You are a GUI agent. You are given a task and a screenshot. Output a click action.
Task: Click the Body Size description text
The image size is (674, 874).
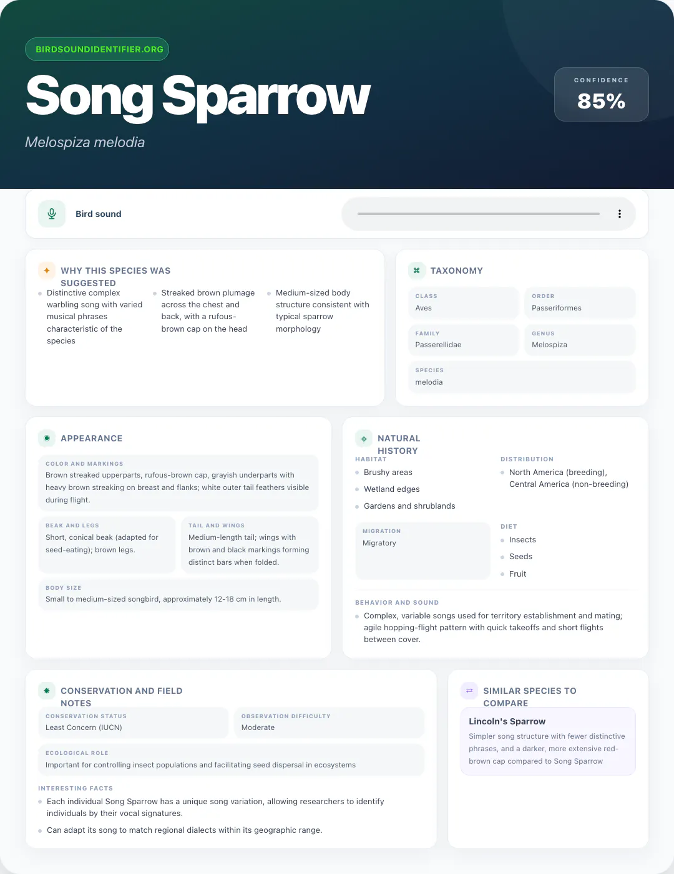164,599
